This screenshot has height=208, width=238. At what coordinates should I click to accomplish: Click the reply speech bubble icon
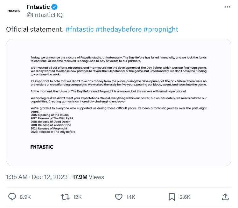point(12,197)
